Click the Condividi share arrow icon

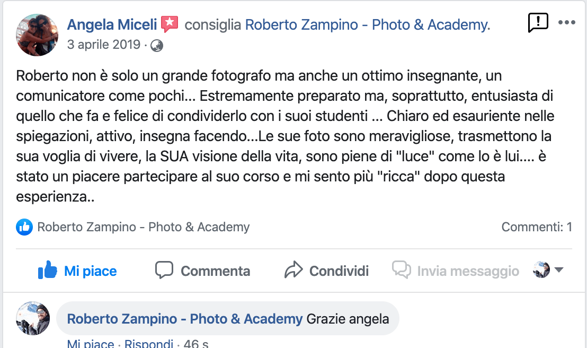click(x=293, y=271)
